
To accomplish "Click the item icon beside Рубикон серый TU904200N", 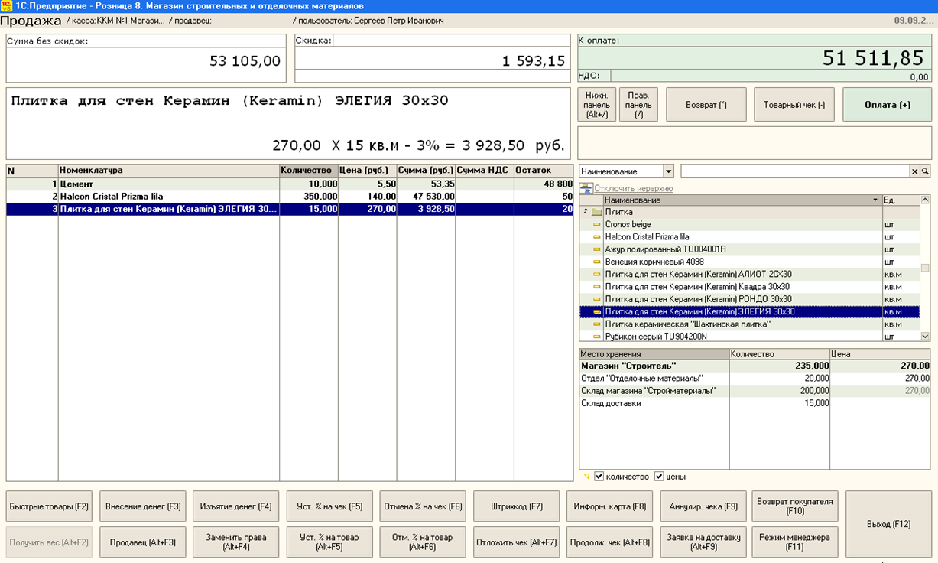I will click(x=597, y=336).
